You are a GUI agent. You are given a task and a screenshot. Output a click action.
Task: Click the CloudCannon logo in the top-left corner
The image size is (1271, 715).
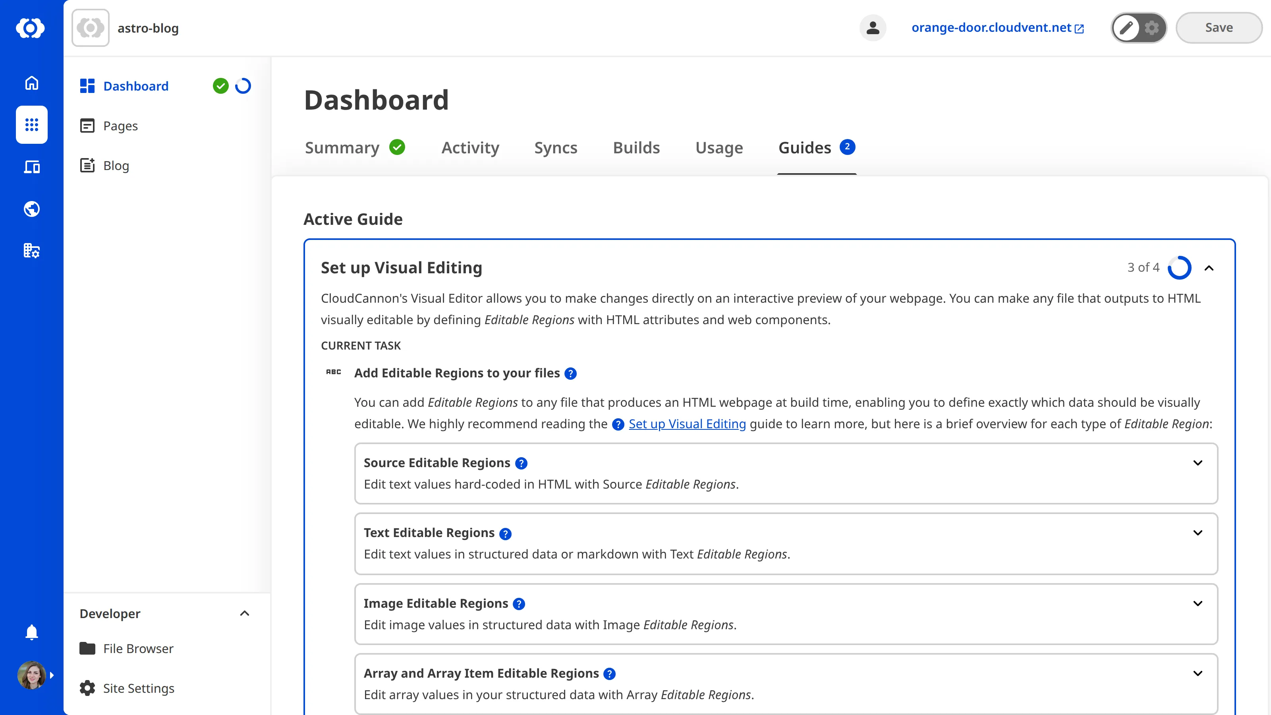click(x=31, y=28)
